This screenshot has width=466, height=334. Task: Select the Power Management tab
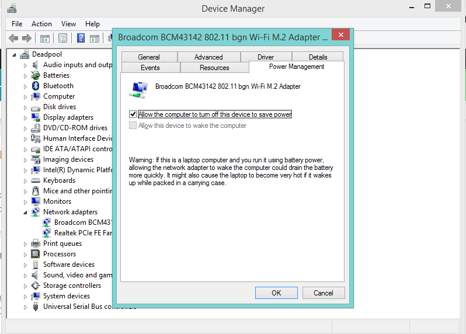[297, 67]
